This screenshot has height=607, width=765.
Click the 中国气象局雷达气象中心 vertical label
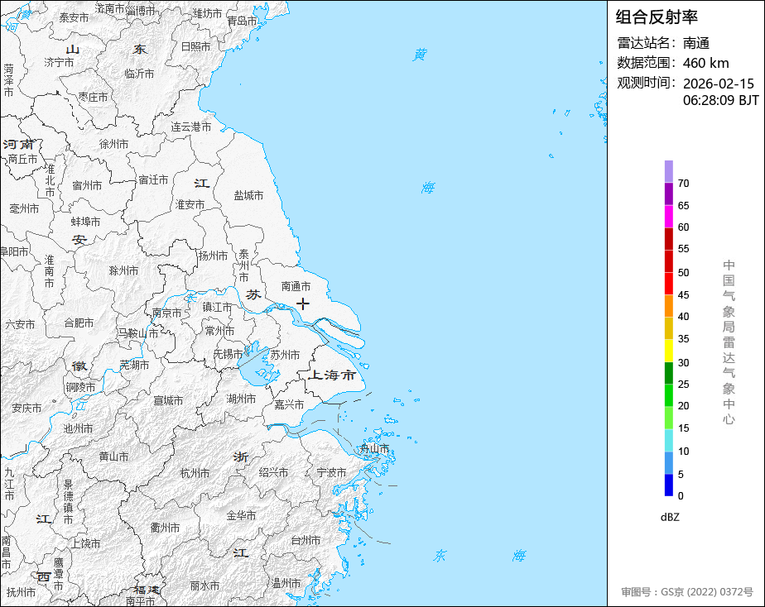(729, 342)
